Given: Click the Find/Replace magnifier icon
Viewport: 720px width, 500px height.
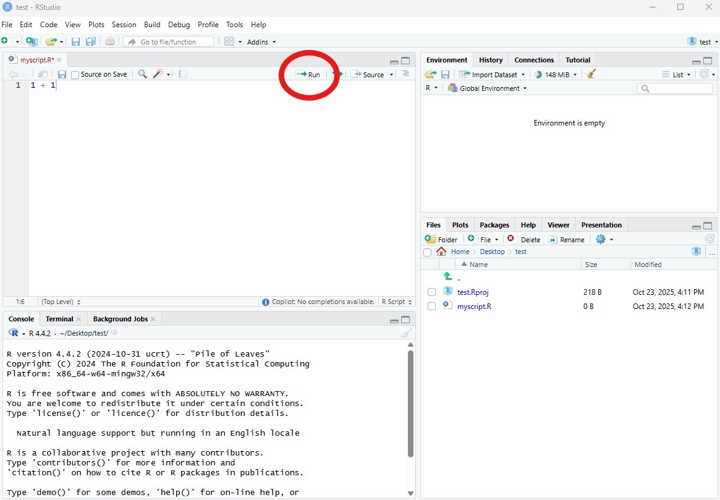Looking at the screenshot, I should pos(142,74).
